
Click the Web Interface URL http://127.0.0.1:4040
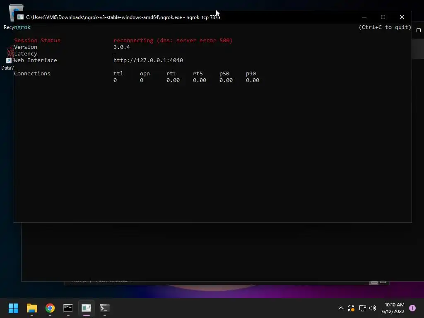[x=148, y=60]
